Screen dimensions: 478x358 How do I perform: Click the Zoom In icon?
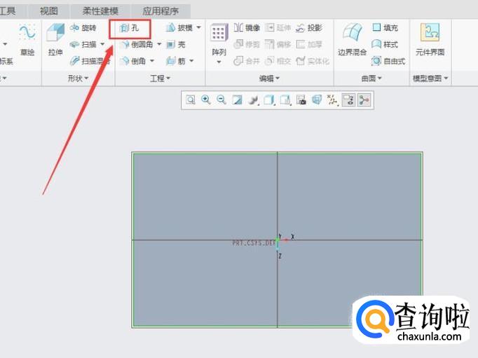tap(206, 100)
